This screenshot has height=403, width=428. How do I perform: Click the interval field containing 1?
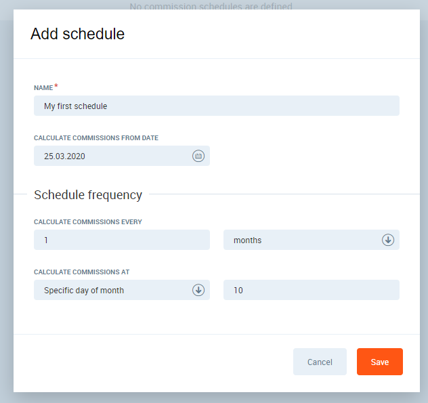click(122, 240)
